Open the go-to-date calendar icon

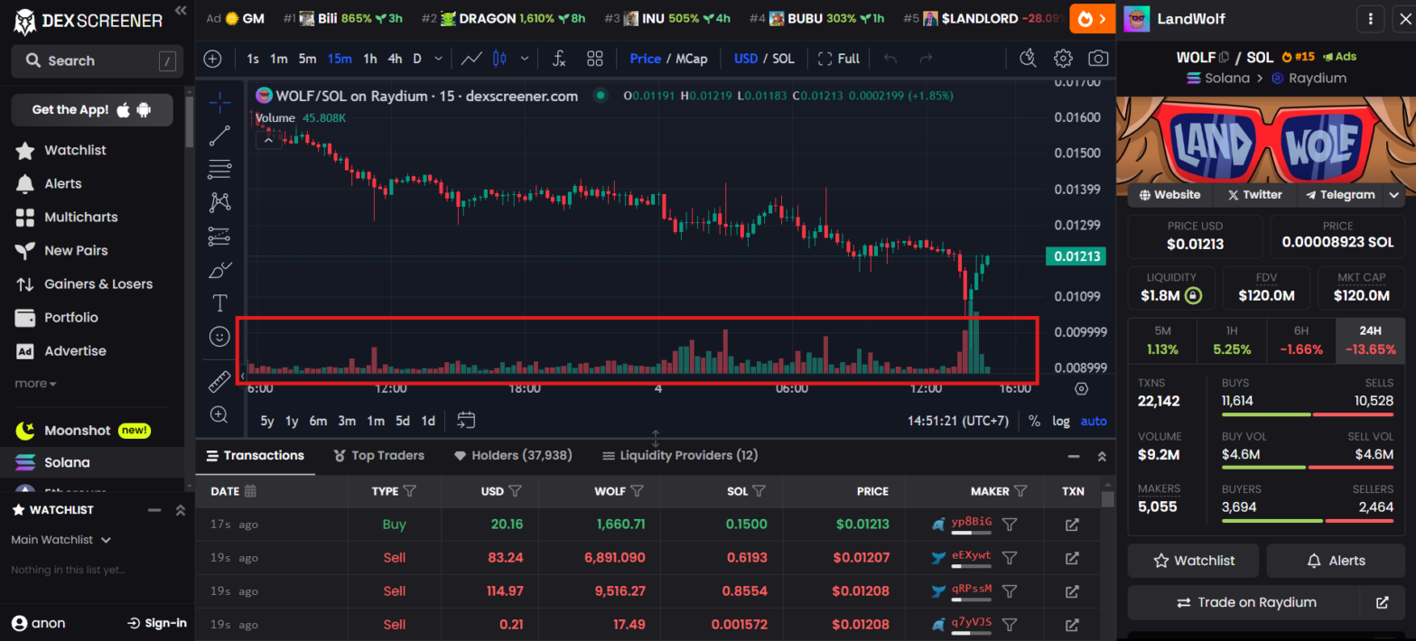[466, 420]
